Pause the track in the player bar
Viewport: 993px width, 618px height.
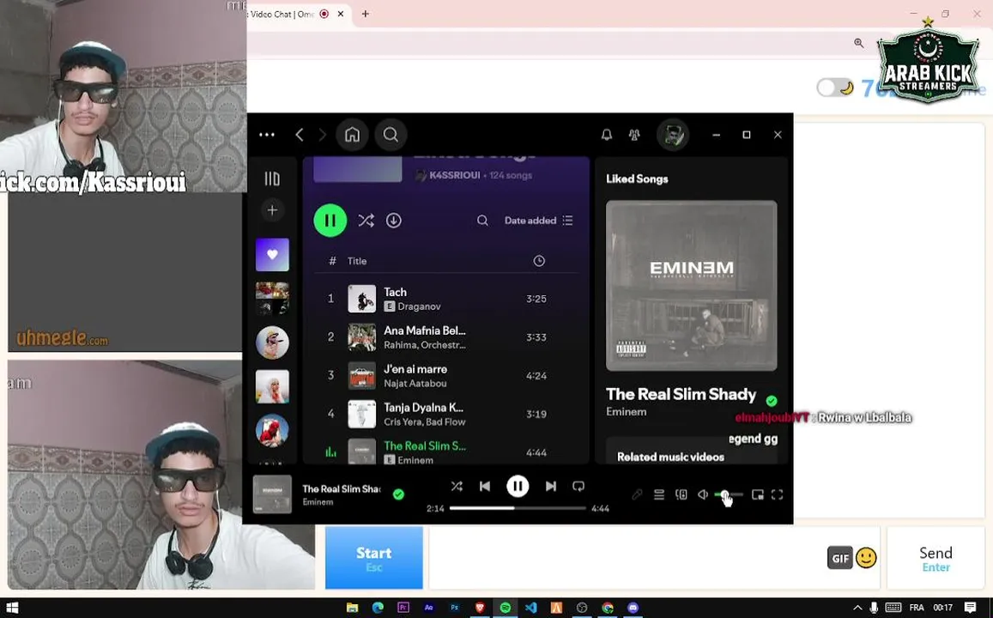point(518,487)
